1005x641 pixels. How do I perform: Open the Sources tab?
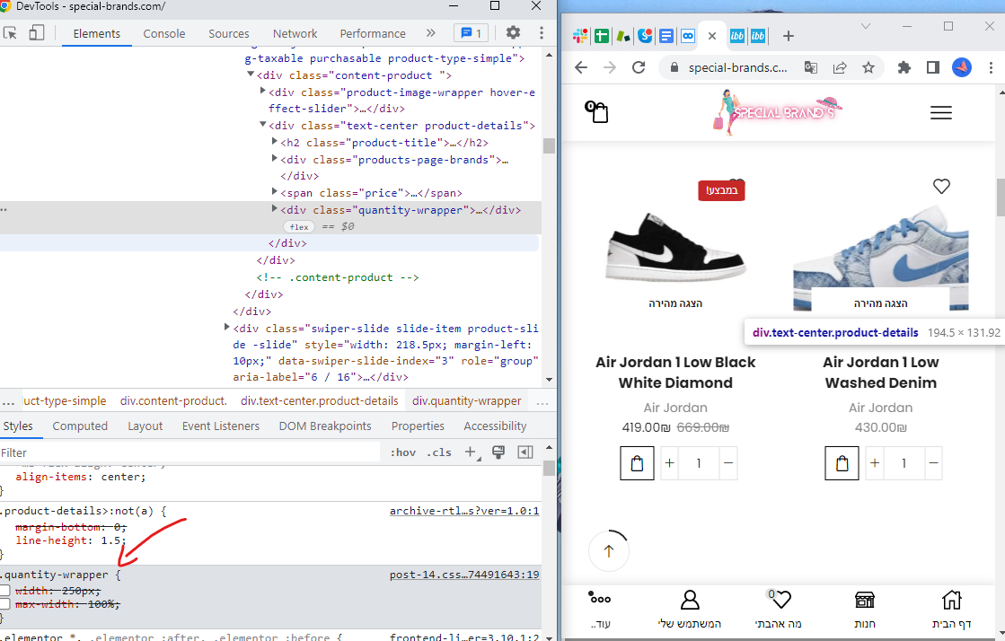coord(229,34)
